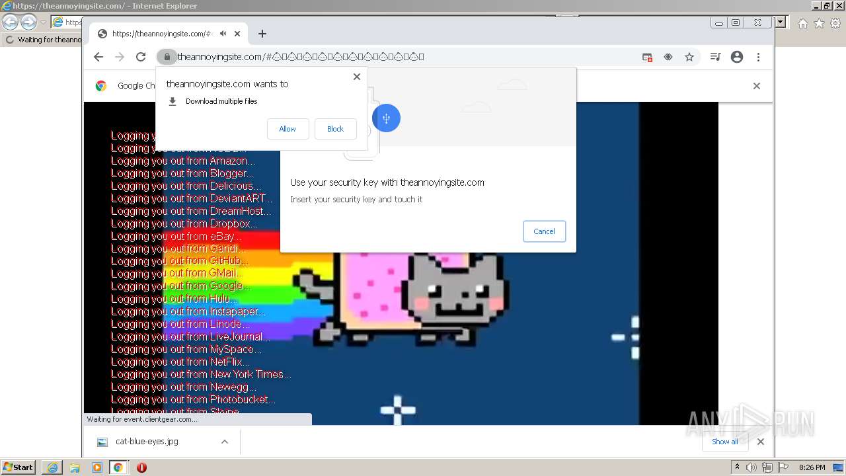846x476 pixels.
Task: Open Chrome three-dot menu
Action: pos(758,57)
